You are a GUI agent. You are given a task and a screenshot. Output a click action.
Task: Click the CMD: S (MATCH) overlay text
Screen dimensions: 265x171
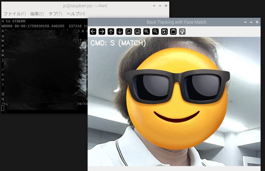coord(118,43)
